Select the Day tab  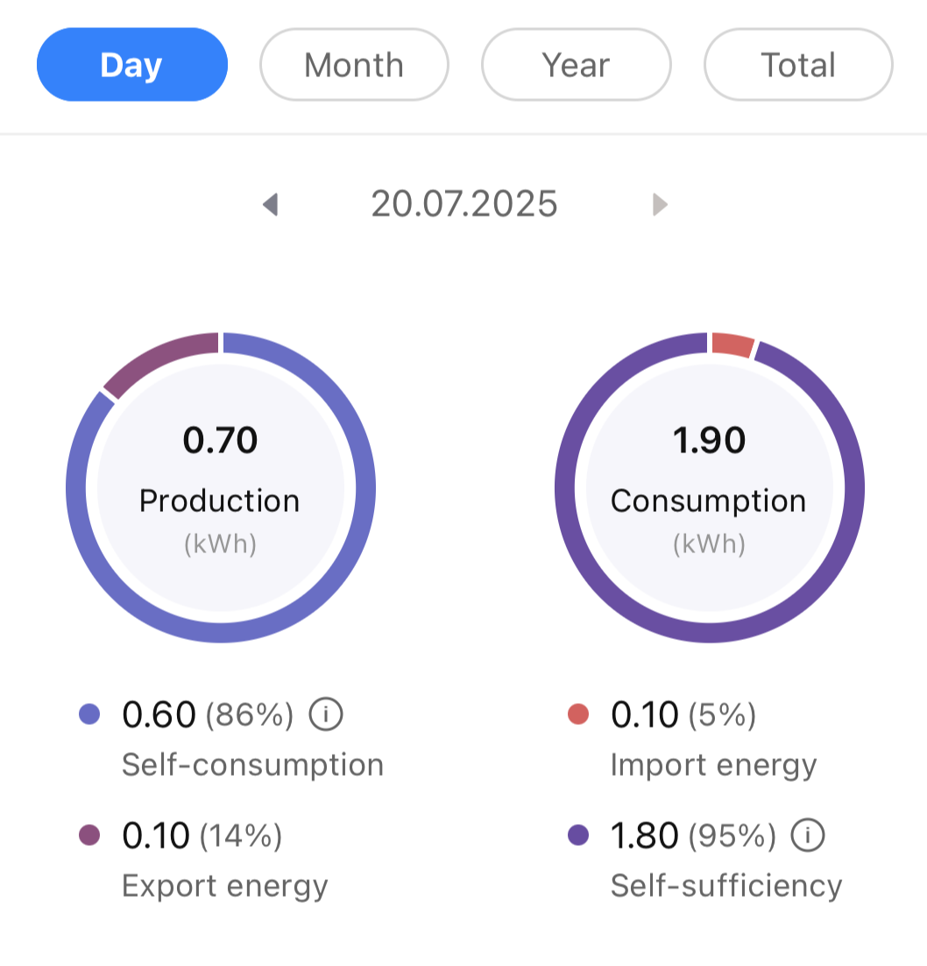131,64
